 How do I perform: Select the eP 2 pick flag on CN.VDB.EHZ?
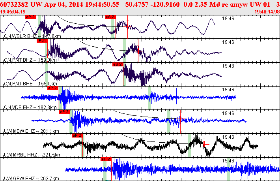point(53,88)
